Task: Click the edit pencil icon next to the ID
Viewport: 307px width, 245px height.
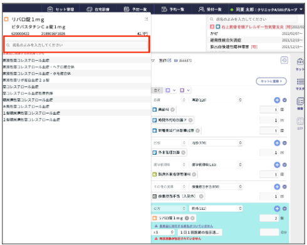Action: pyautogui.click(x=169, y=60)
